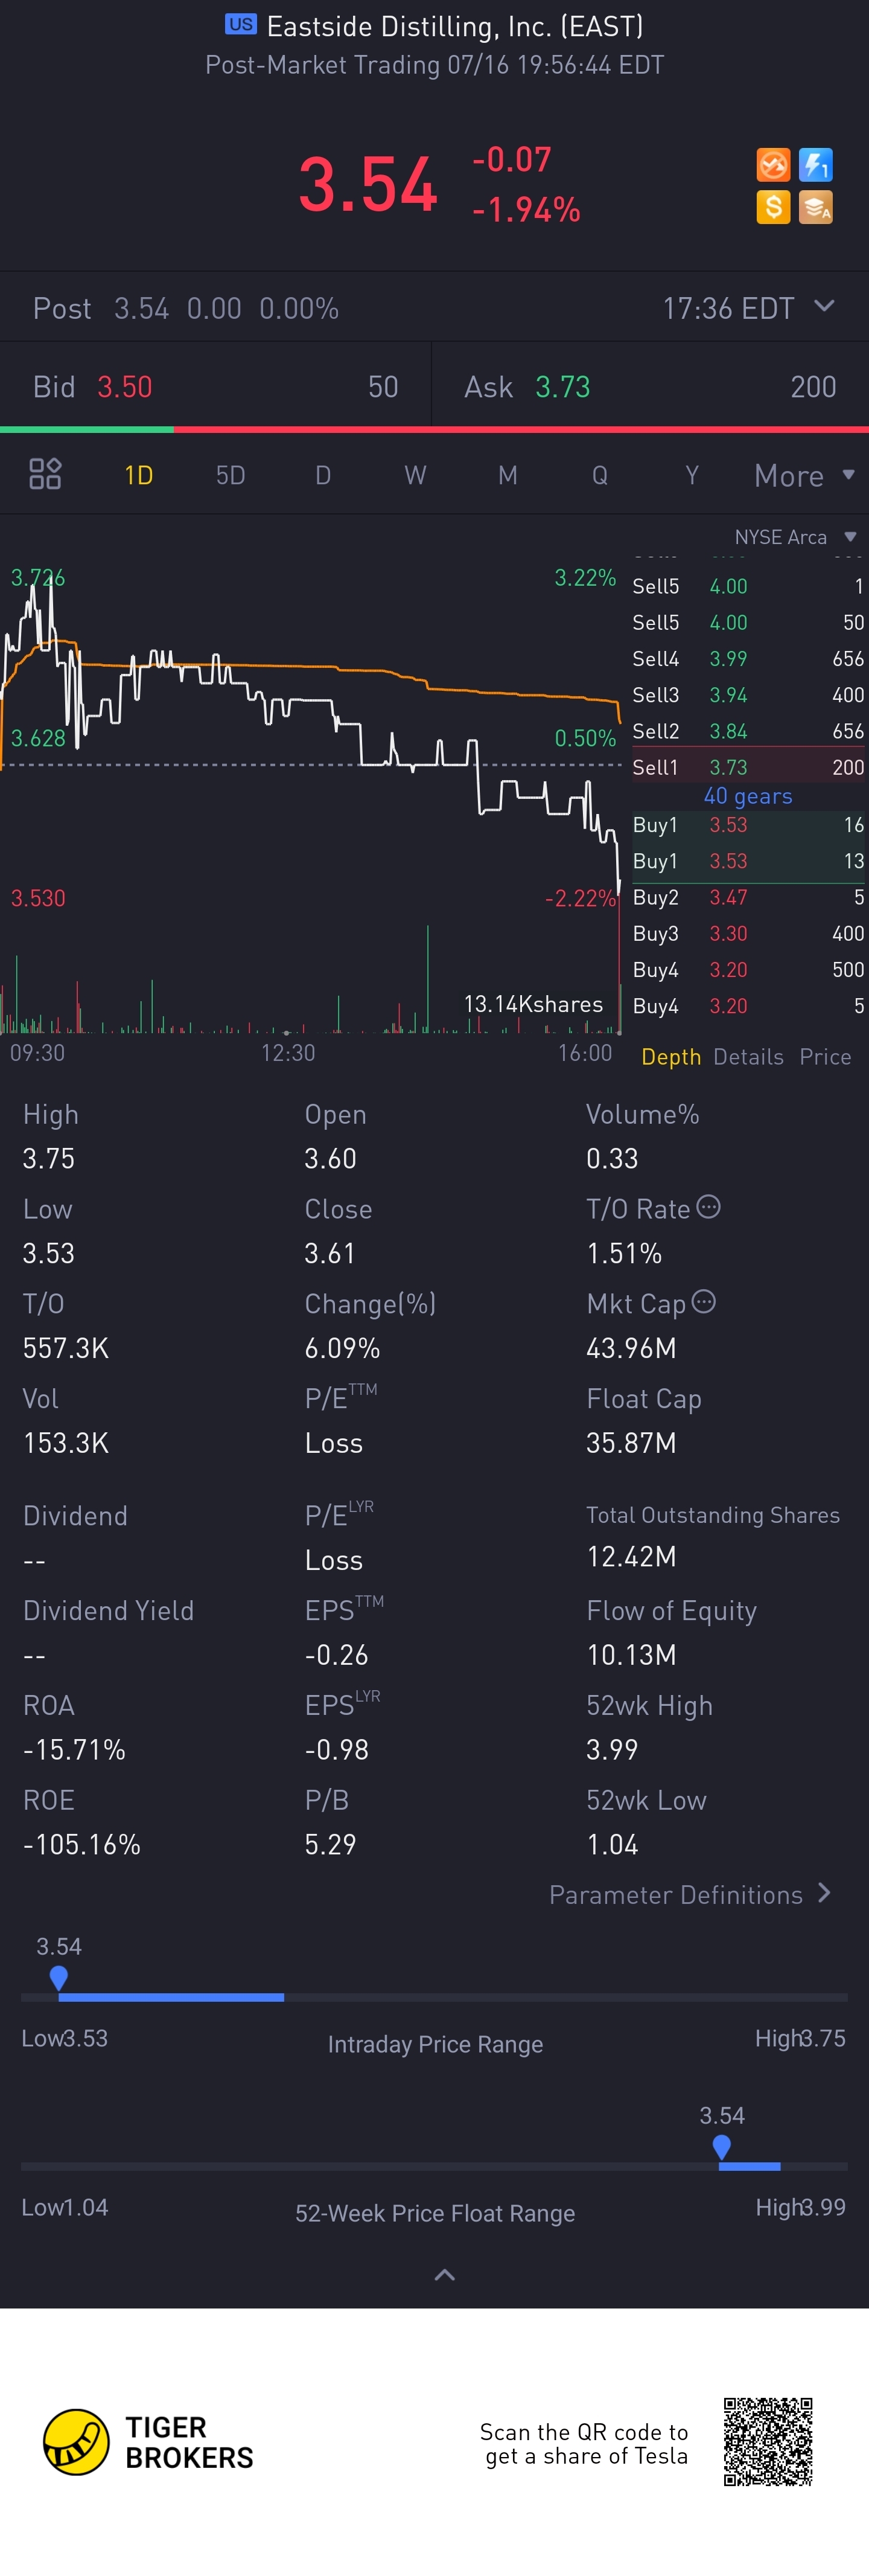Tap the ROE value -105.16%
The width and height of the screenshot is (869, 2576).
coord(82,1844)
